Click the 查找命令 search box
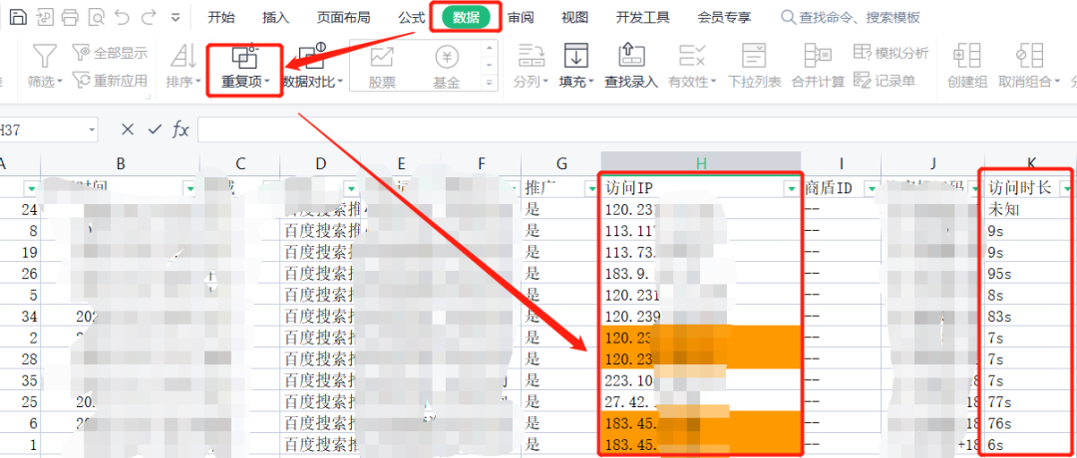 click(852, 18)
